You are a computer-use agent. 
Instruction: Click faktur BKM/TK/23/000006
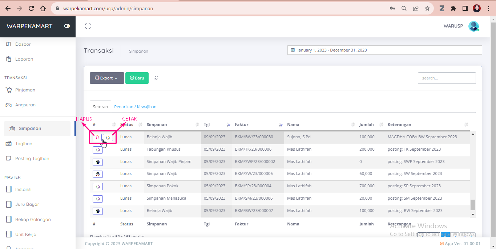(x=253, y=150)
